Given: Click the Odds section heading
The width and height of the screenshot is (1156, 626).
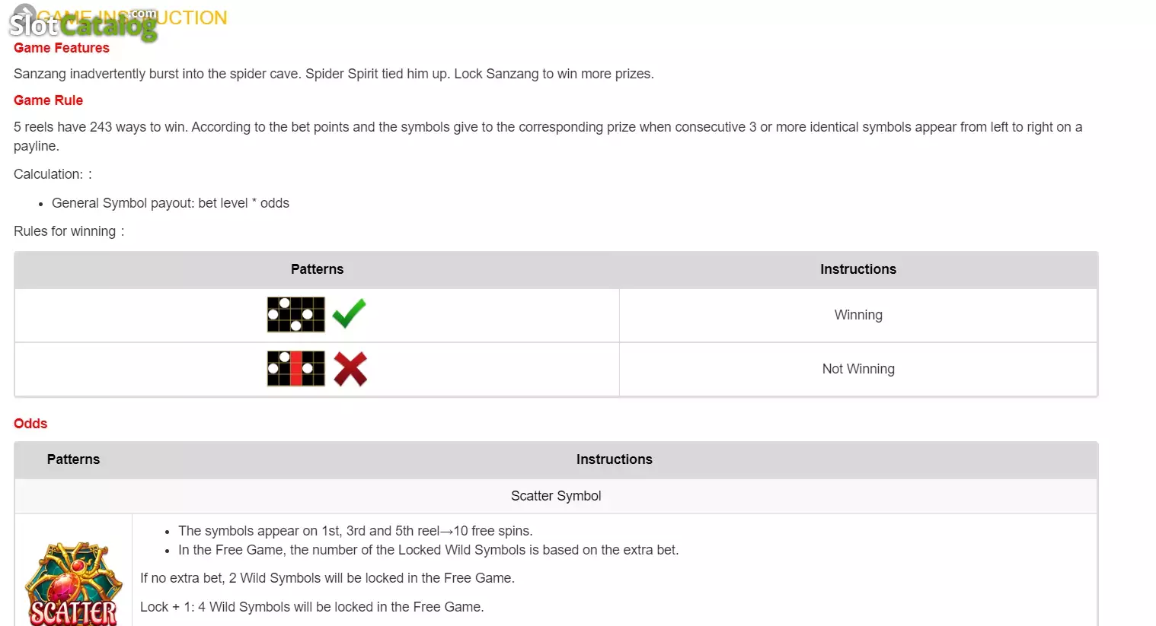Looking at the screenshot, I should pyautogui.click(x=30, y=424).
